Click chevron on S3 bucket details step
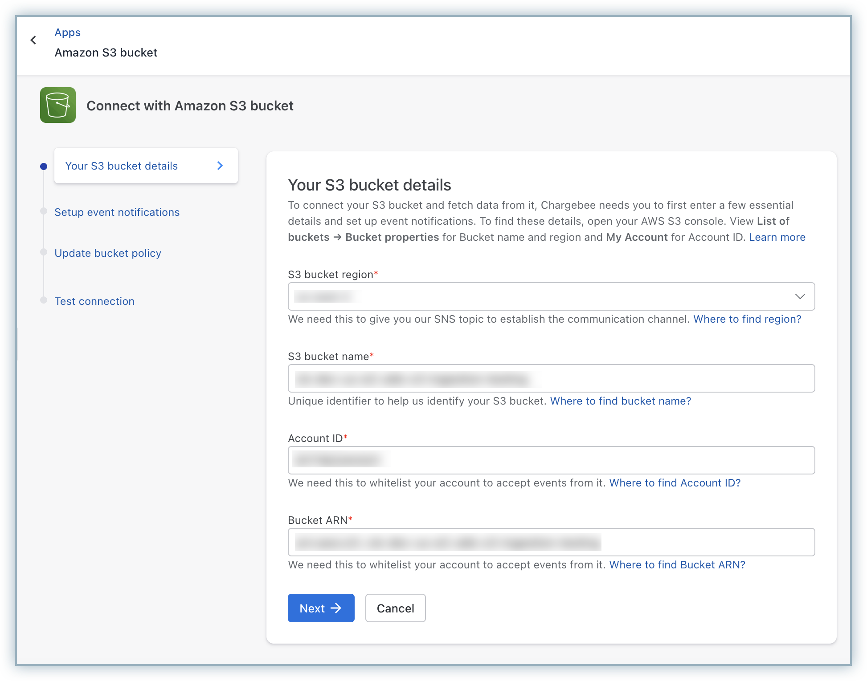The height and width of the screenshot is (681, 867). click(220, 166)
